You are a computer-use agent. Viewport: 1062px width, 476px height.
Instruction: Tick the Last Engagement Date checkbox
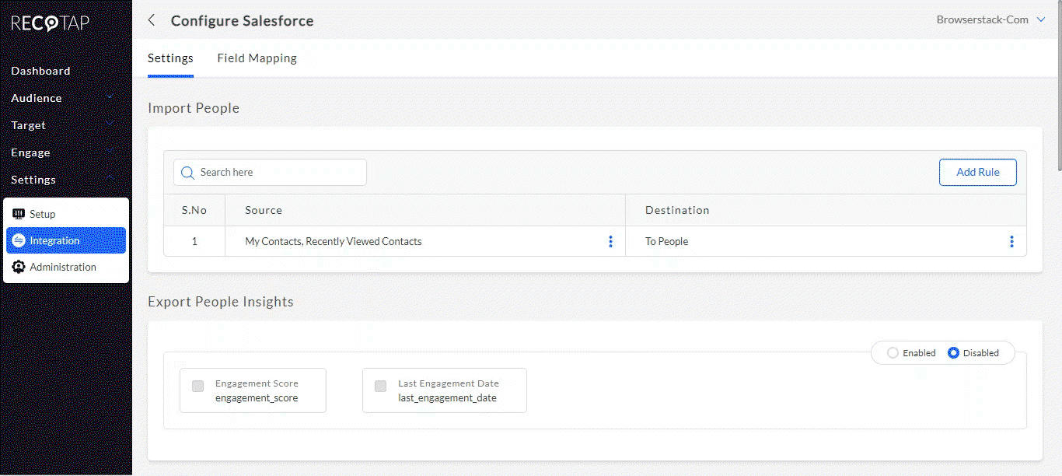[x=381, y=386]
